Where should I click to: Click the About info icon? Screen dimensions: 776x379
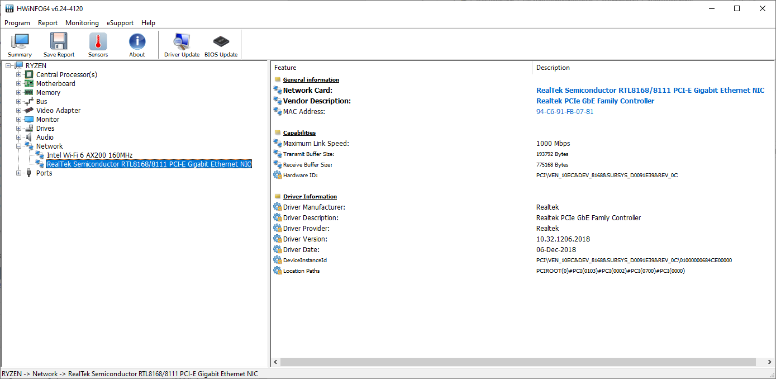(137, 45)
